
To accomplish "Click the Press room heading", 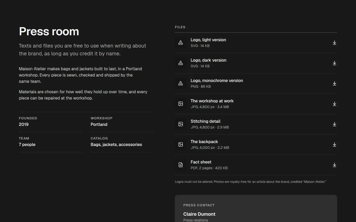I will coord(49,31).
